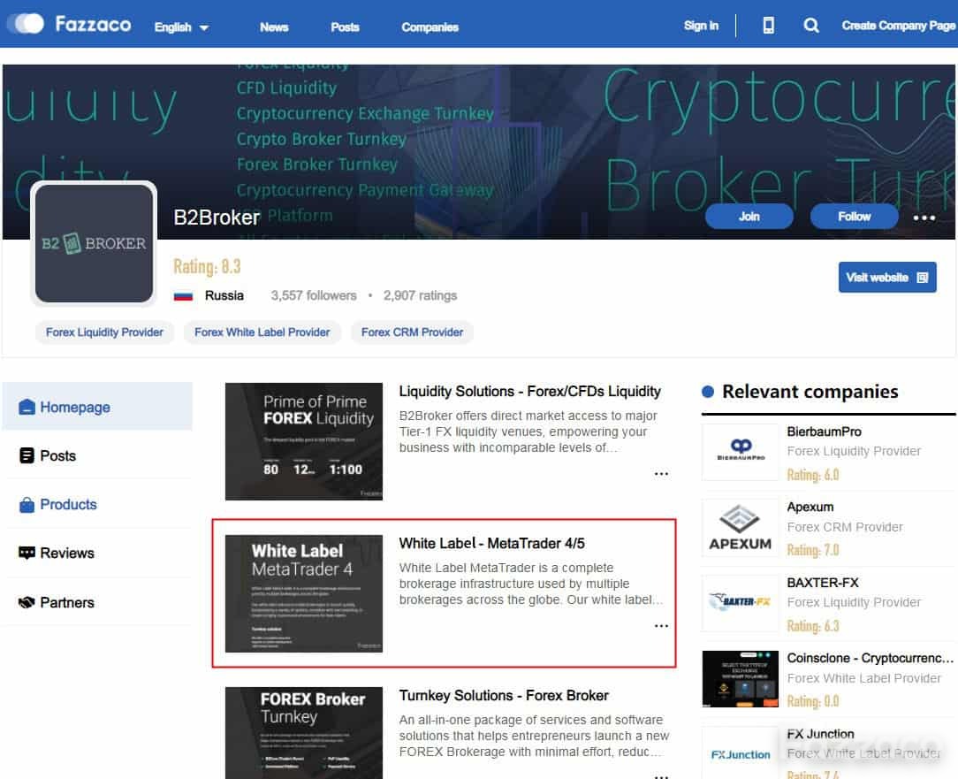This screenshot has width=958, height=779.
Task: Open the BierbaumPro company link
Action: pyautogui.click(x=825, y=432)
